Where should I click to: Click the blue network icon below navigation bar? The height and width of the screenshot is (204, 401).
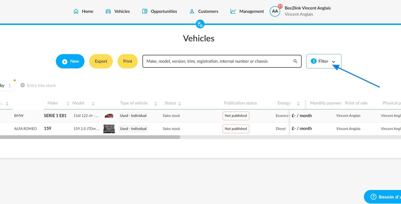(200, 24)
